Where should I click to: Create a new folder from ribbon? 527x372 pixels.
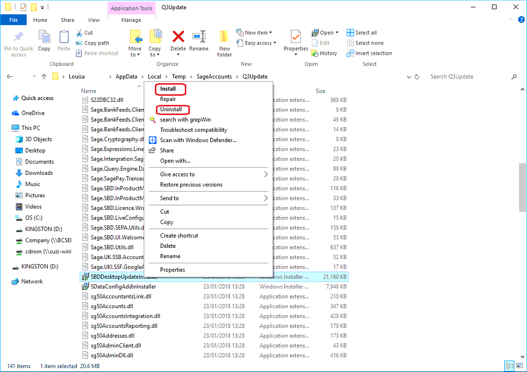(224, 43)
